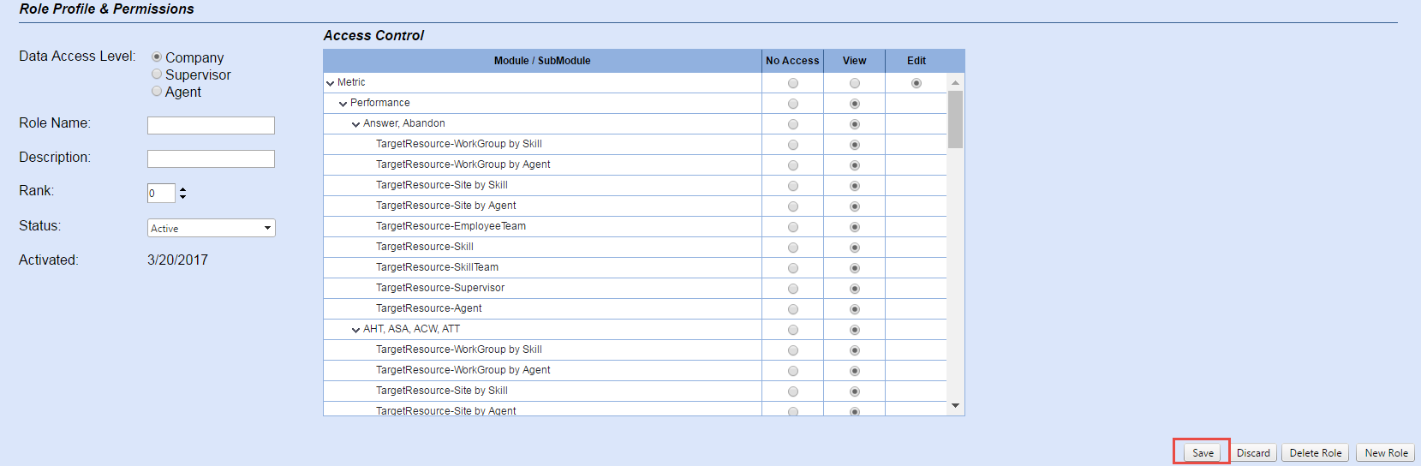Choose Company data access level
The image size is (1421, 466).
coord(157,57)
